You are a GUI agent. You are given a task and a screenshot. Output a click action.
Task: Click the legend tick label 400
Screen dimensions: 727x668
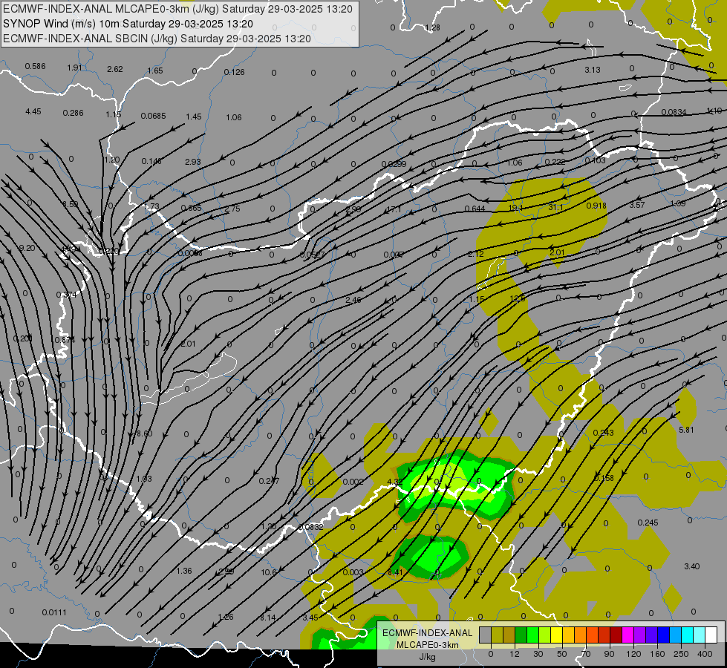pyautogui.click(x=705, y=654)
